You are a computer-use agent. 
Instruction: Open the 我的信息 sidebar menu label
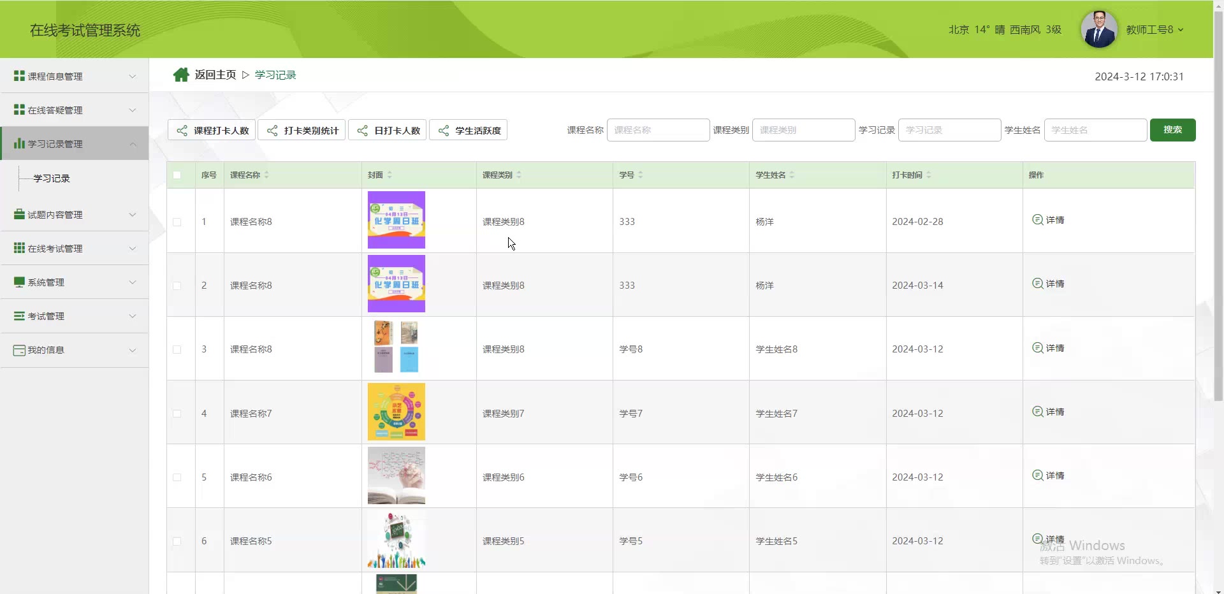click(x=46, y=350)
